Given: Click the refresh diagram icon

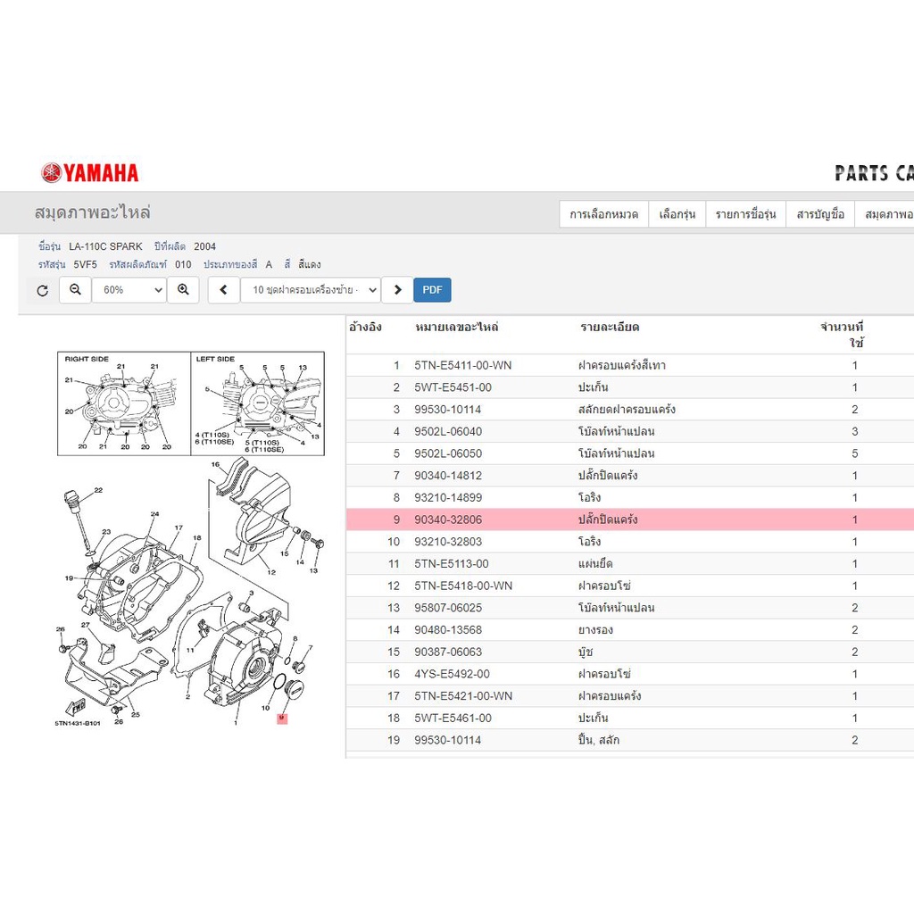Looking at the screenshot, I should pyautogui.click(x=43, y=290).
